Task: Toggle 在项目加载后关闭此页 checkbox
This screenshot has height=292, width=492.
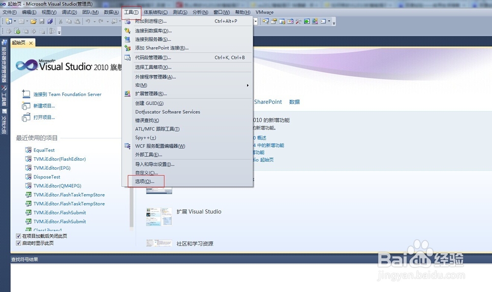Action: [x=19, y=236]
